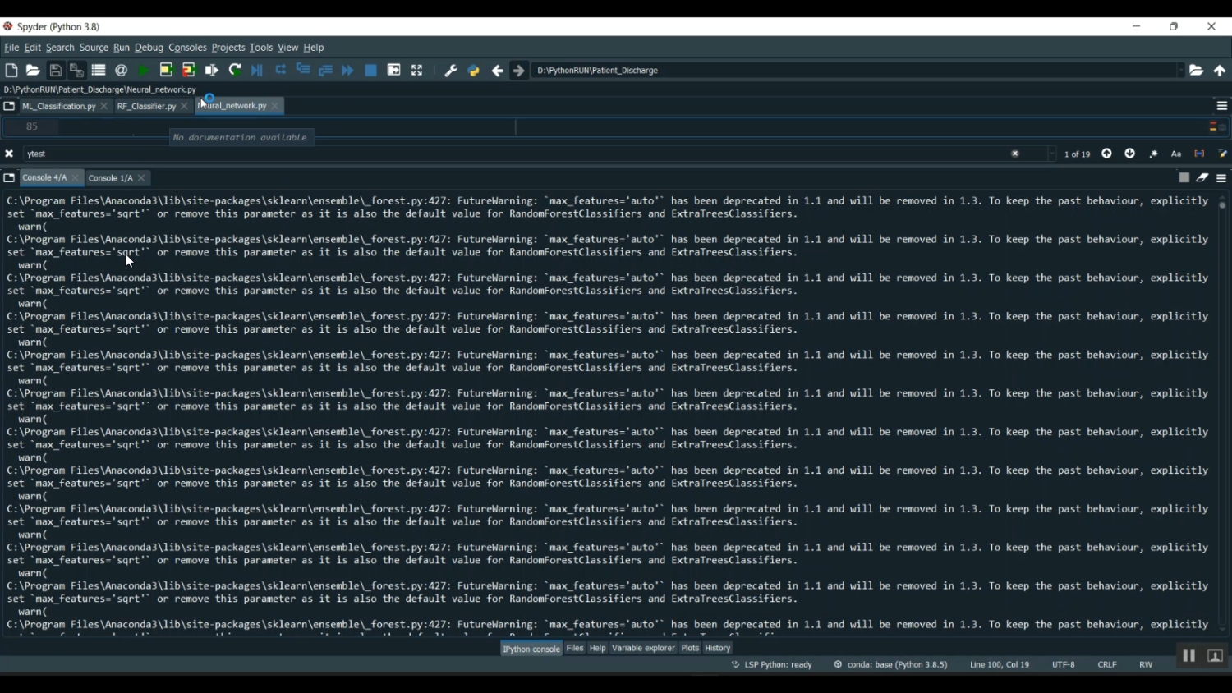The width and height of the screenshot is (1232, 693).
Task: Stop debugging with the blue square
Action: (370, 71)
